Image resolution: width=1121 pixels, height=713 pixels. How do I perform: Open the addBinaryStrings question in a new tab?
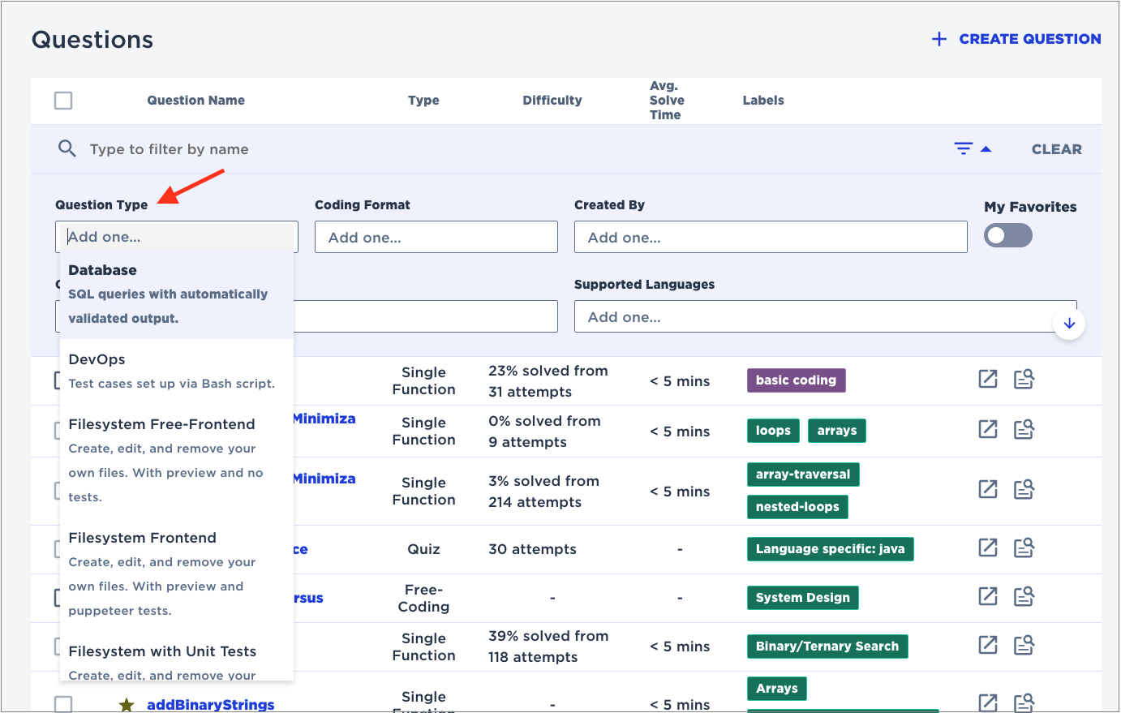987,703
